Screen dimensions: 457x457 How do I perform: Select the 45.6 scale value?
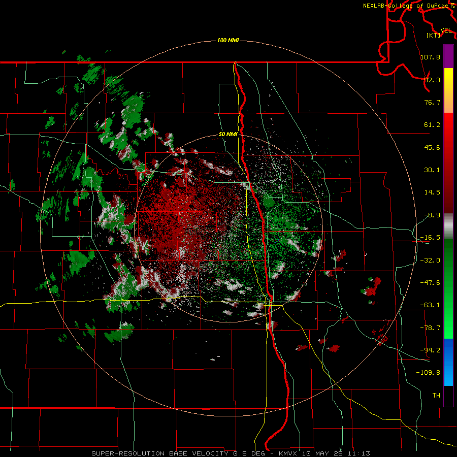click(432, 147)
